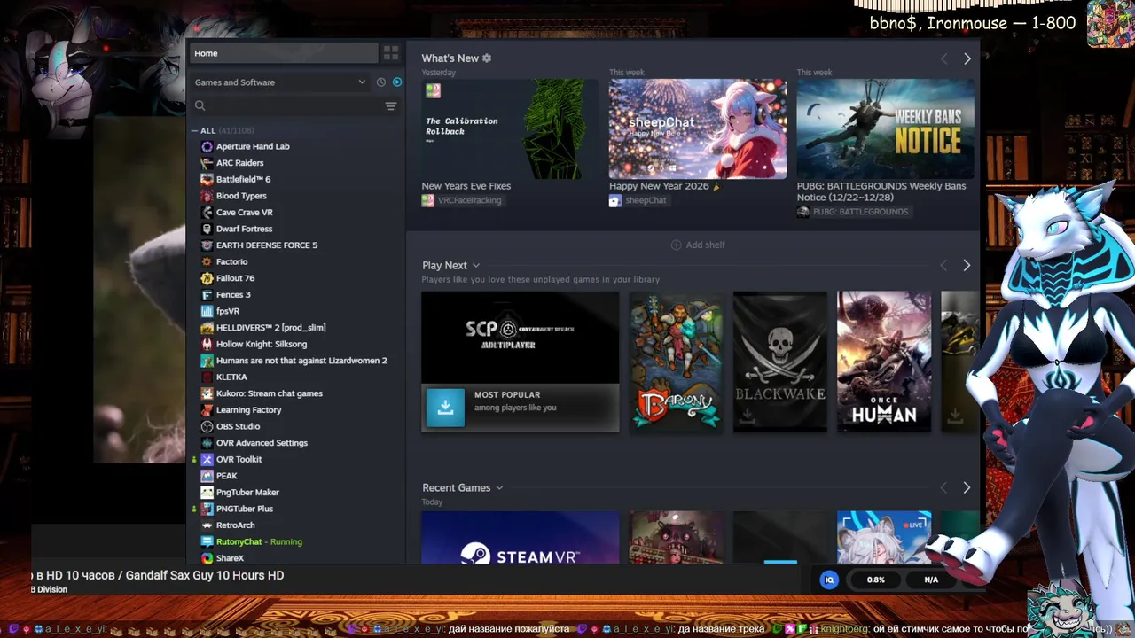Click the ARC Raiders game icon
Screen dimensions: 1135x638
pos(207,163)
